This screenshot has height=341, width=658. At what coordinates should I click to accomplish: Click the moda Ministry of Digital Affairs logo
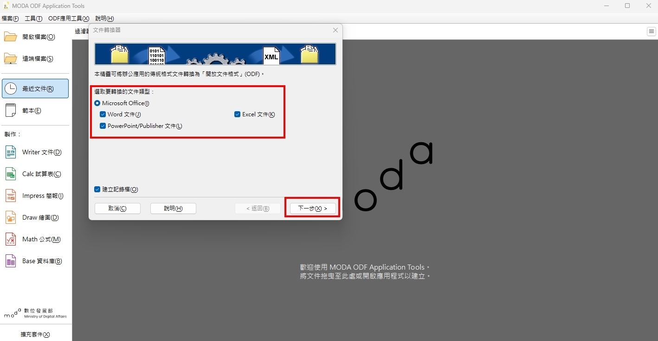(x=35, y=313)
